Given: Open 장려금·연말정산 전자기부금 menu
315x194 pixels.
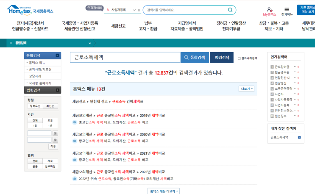Looking at the screenshot, I should [231, 26].
